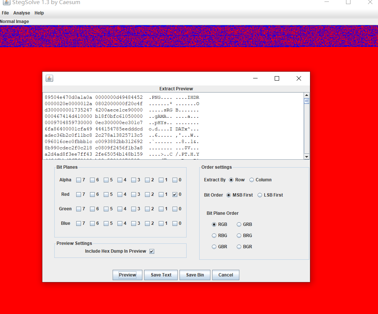
Task: Open the Help menu
Action: click(39, 13)
